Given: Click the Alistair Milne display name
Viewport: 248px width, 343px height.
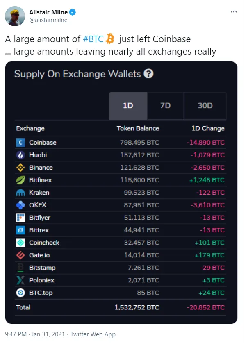Looking at the screenshot, I should tap(48, 12).
